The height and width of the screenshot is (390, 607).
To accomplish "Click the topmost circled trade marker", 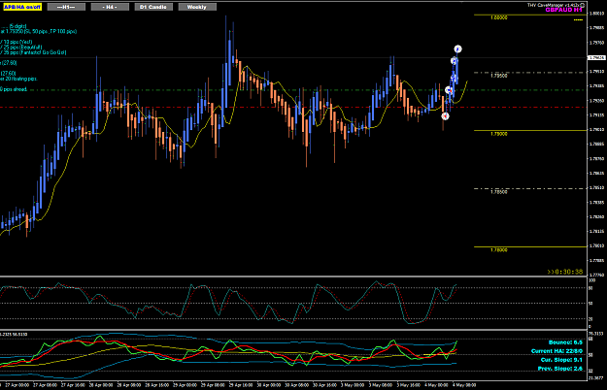I will [458, 49].
